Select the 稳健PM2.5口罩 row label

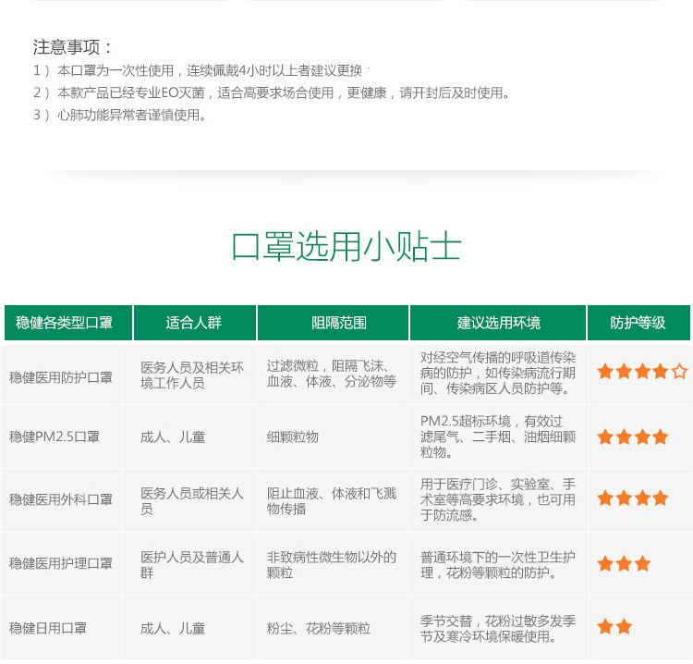click(54, 437)
